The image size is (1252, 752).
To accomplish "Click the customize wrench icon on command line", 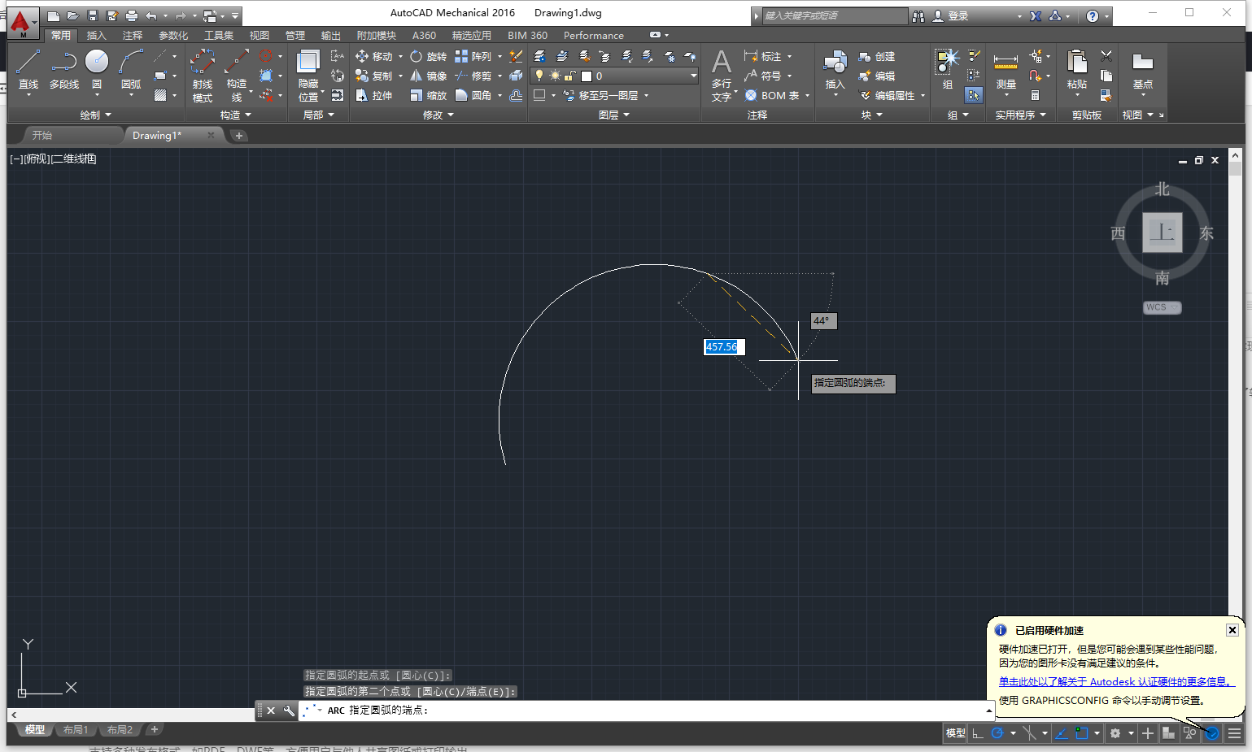I will [289, 711].
